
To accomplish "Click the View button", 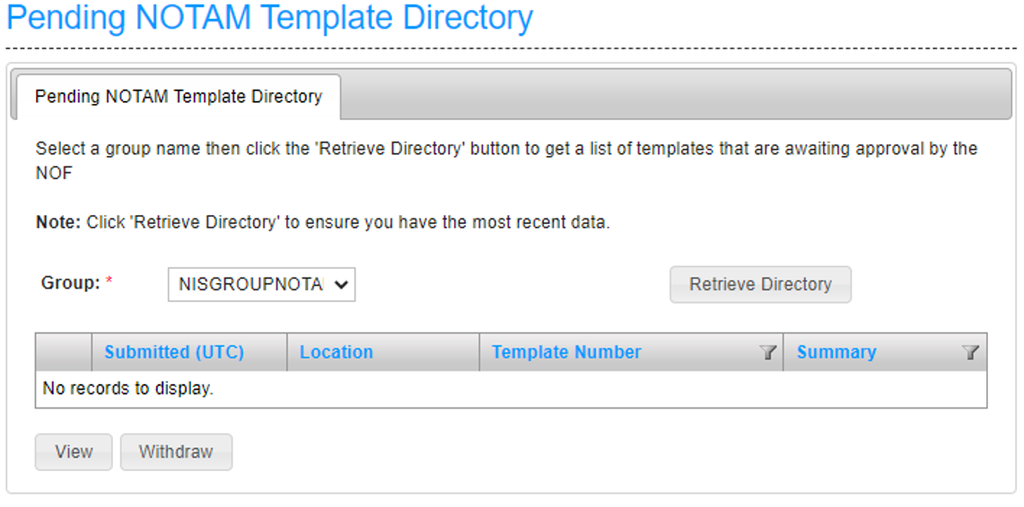I will click(x=74, y=451).
